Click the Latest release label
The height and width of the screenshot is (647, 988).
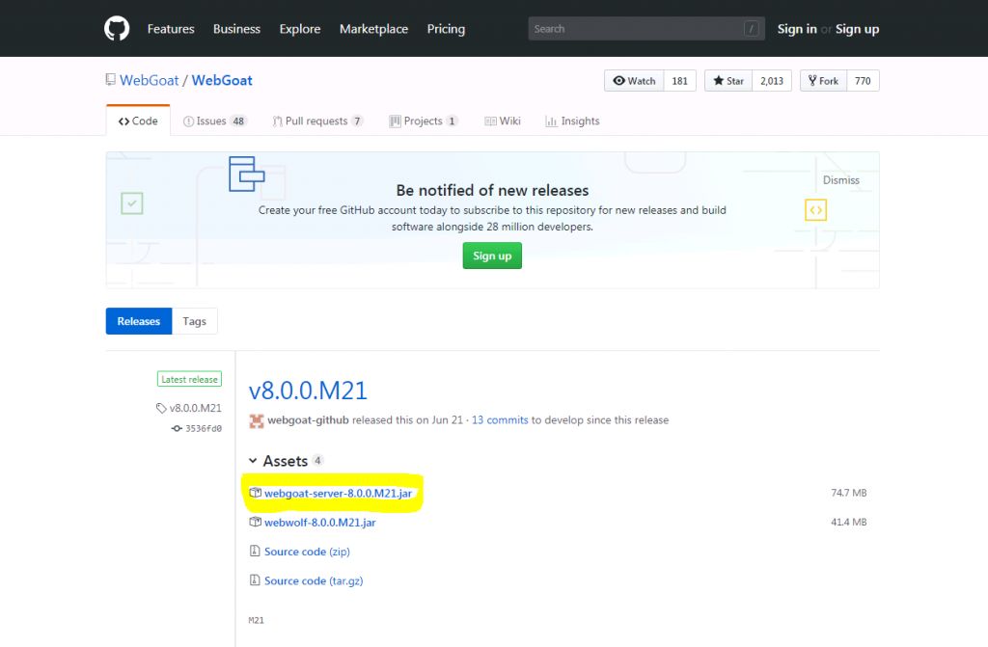(190, 379)
